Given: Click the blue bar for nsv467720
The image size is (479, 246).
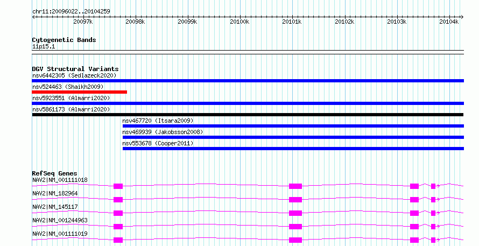Looking at the screenshot, I should point(293,126).
